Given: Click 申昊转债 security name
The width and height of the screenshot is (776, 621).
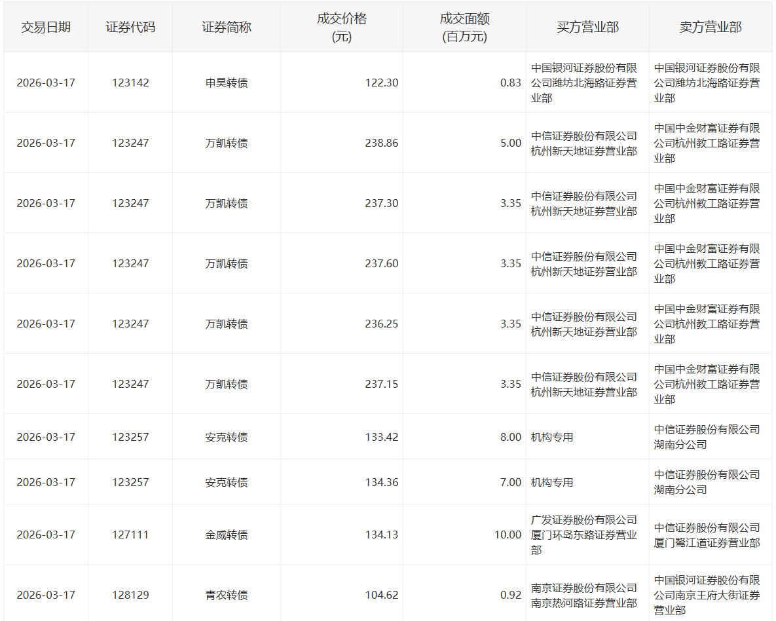Looking at the screenshot, I should (x=227, y=83).
